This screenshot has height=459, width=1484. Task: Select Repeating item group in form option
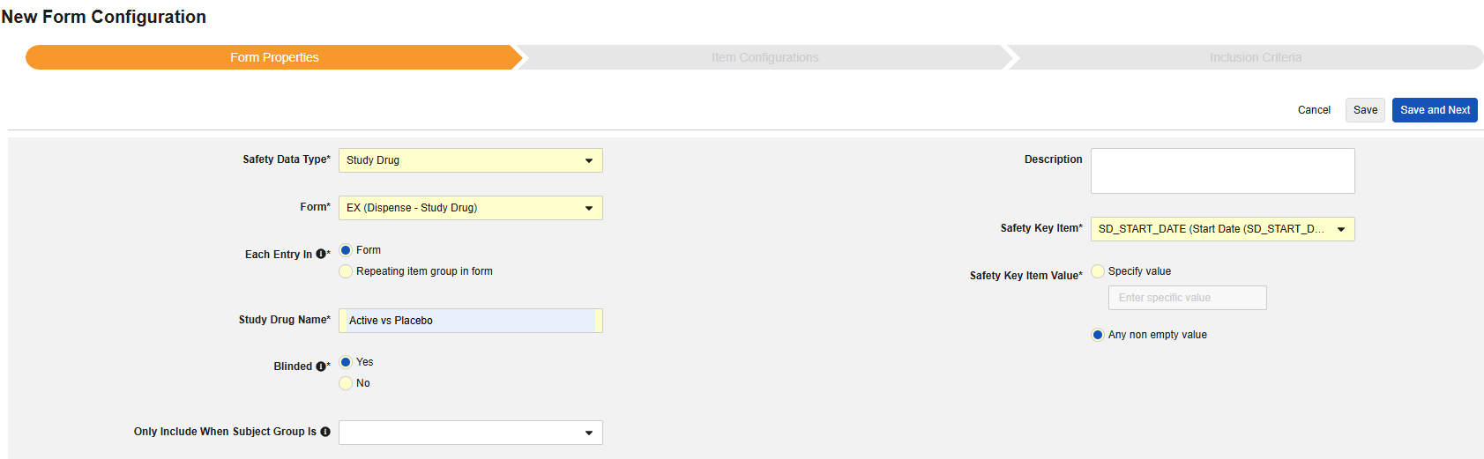point(346,271)
